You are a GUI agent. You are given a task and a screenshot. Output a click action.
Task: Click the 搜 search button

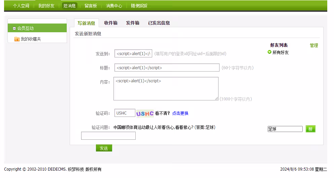coord(310,129)
